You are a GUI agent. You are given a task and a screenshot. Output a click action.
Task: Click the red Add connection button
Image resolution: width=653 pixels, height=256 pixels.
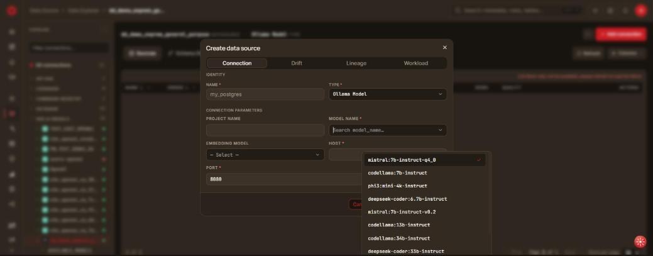(620, 34)
